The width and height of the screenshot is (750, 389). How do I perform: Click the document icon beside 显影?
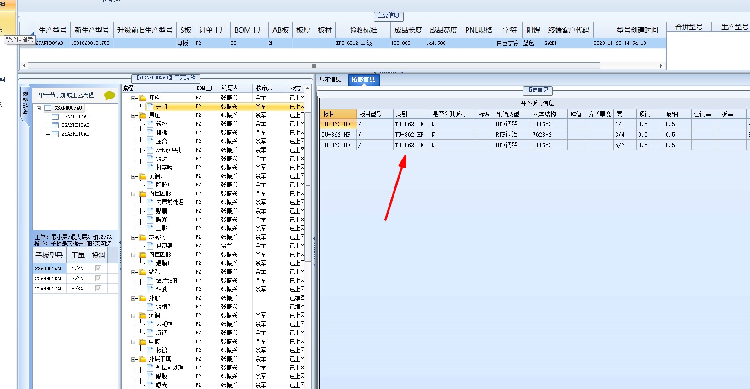pos(150,229)
